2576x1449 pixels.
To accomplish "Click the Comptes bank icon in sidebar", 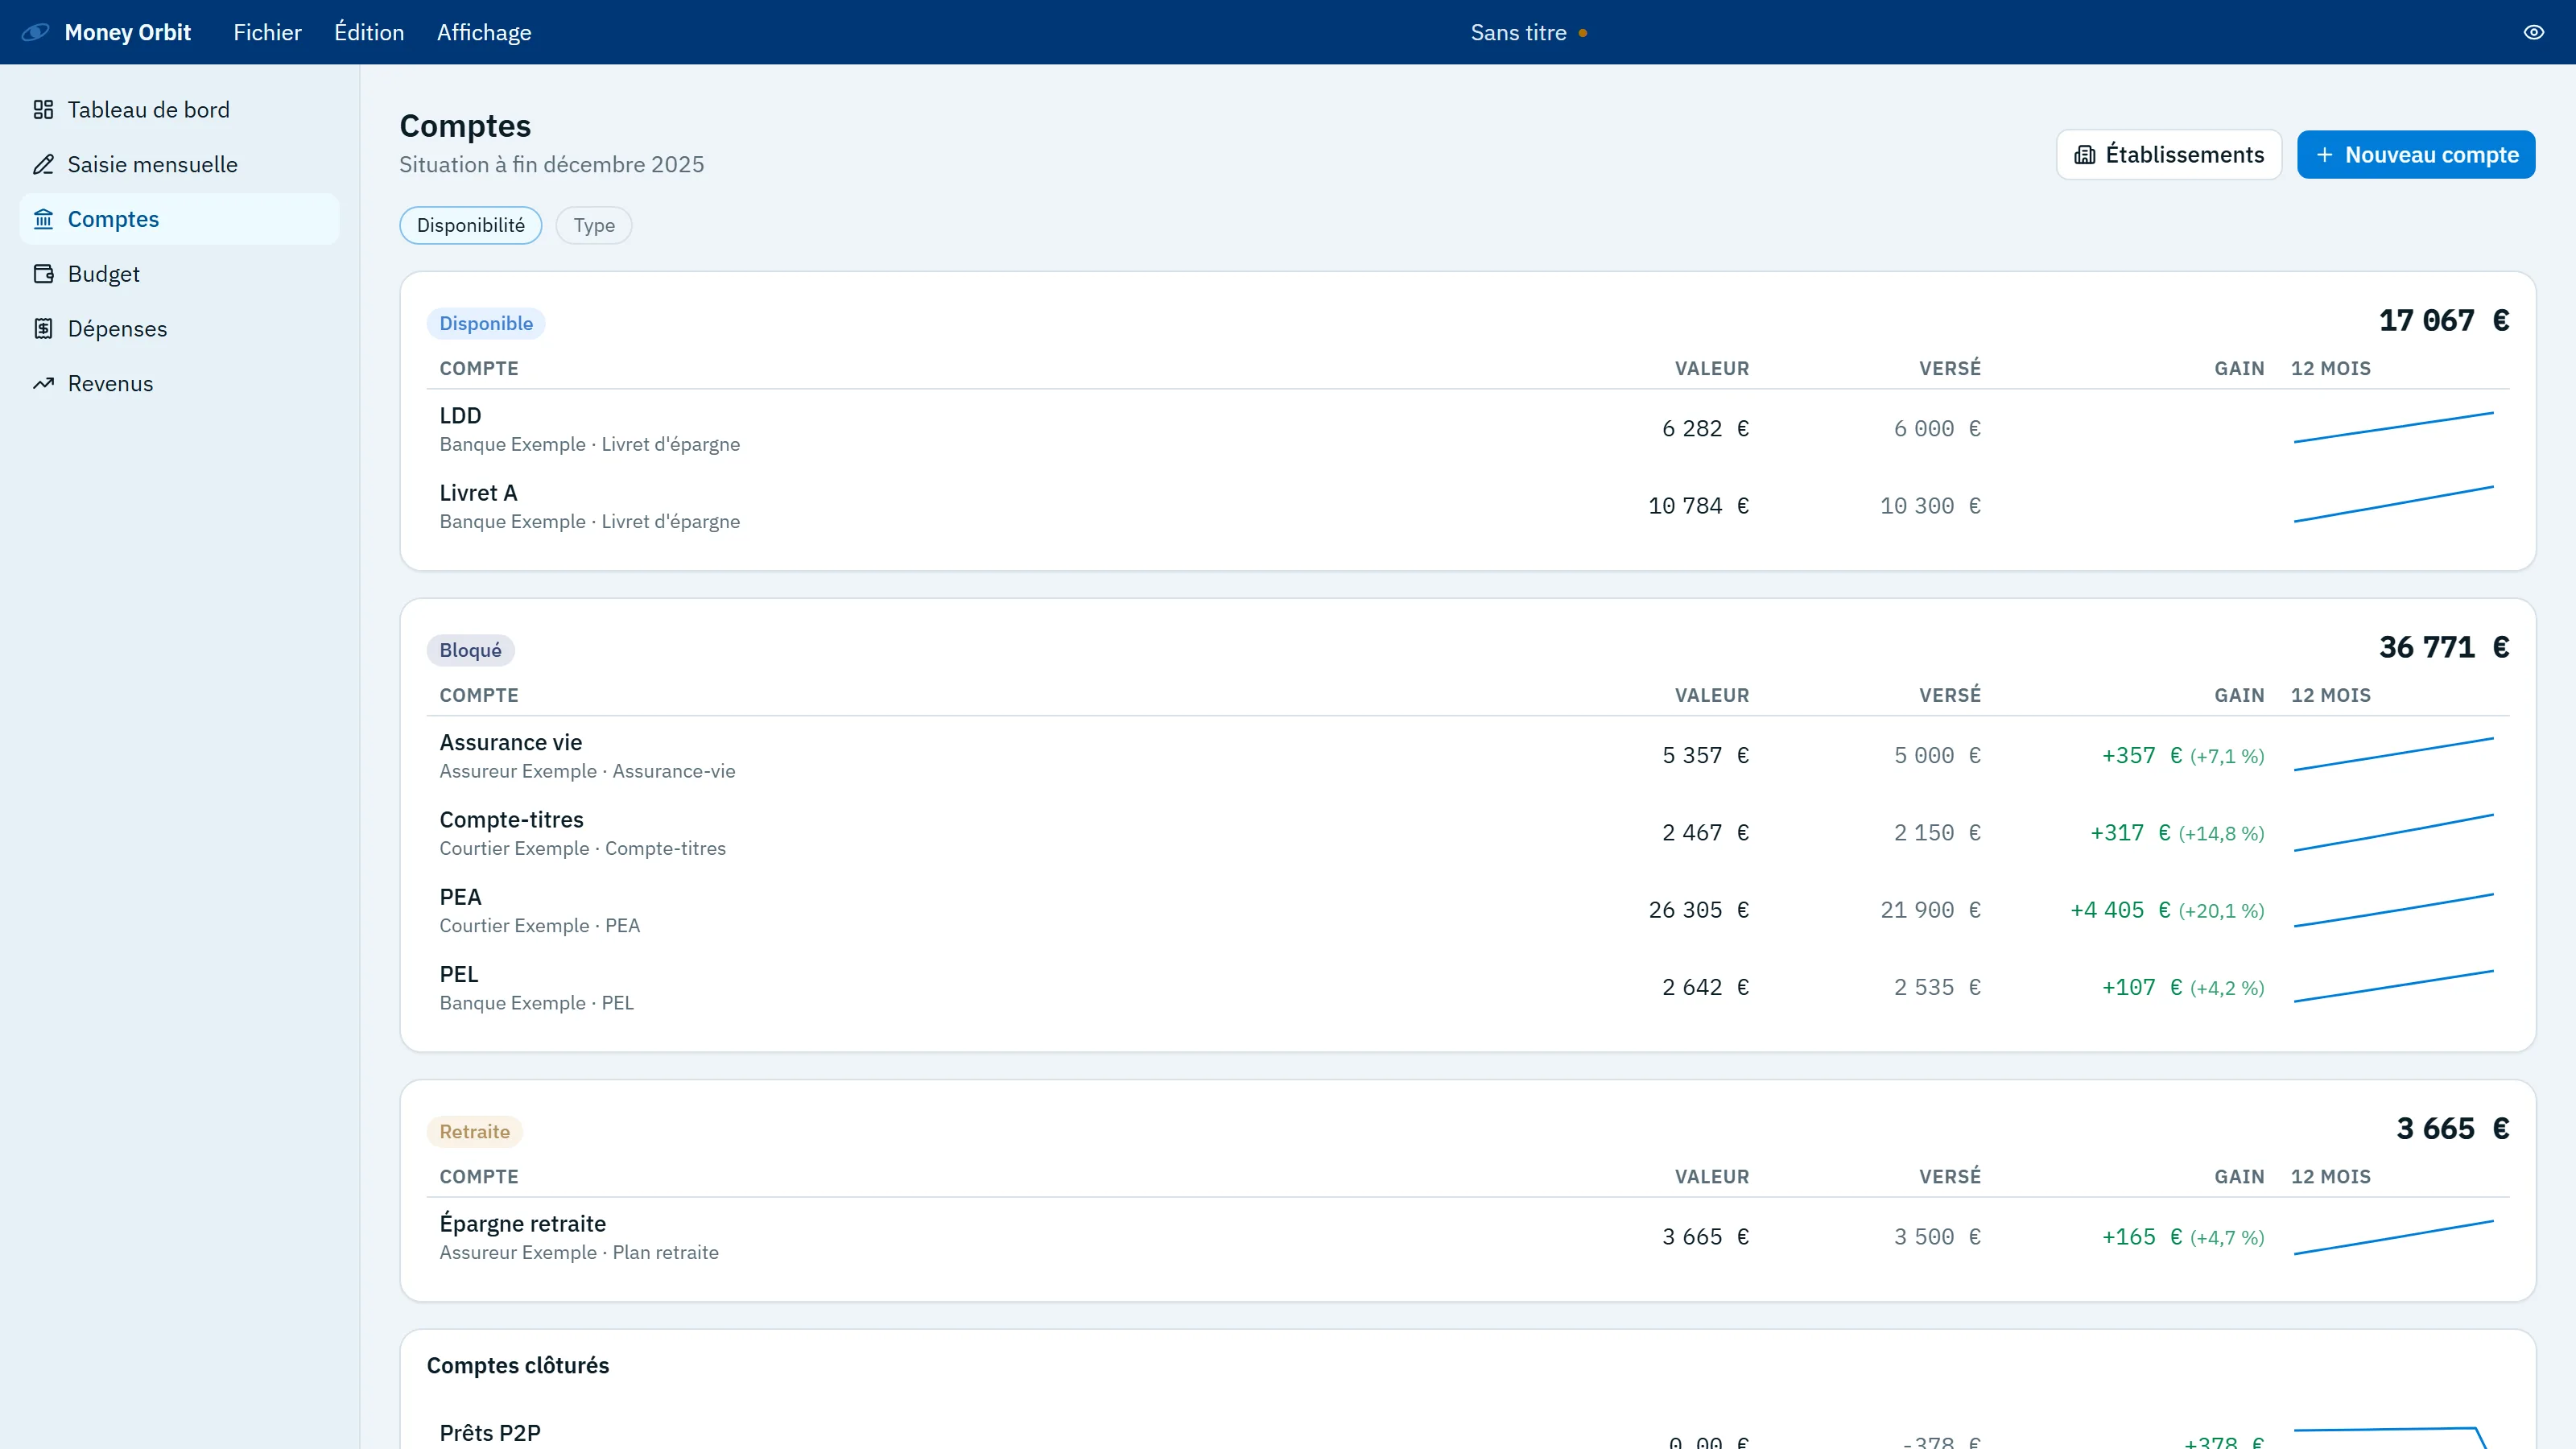I will pos(43,219).
